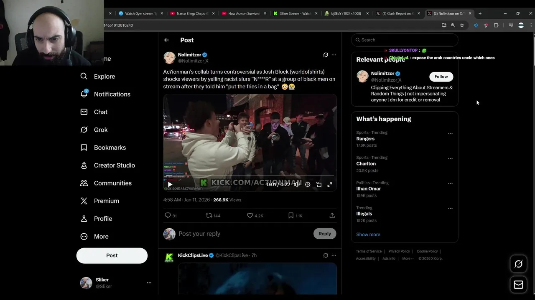The height and width of the screenshot is (300, 535).
Task: Enter fullscreen on the video
Action: click(330, 185)
